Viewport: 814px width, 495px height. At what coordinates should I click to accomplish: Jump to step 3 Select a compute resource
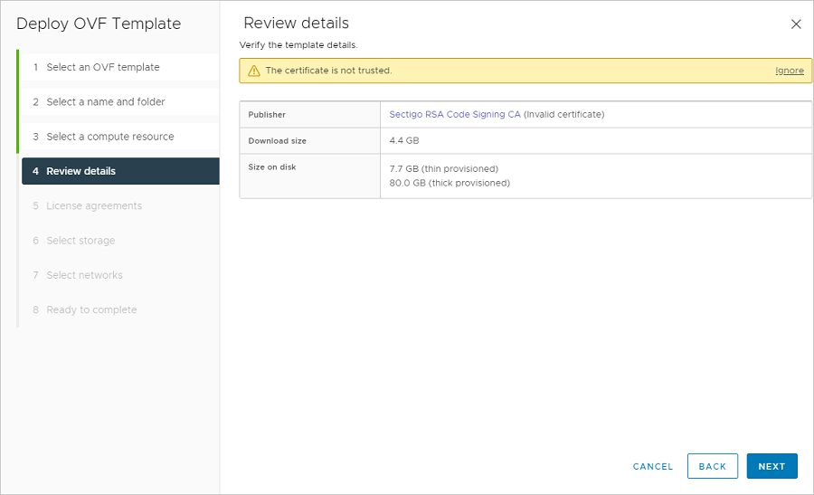click(109, 137)
